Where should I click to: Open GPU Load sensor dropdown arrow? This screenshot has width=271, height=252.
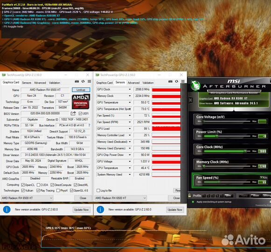(130, 129)
